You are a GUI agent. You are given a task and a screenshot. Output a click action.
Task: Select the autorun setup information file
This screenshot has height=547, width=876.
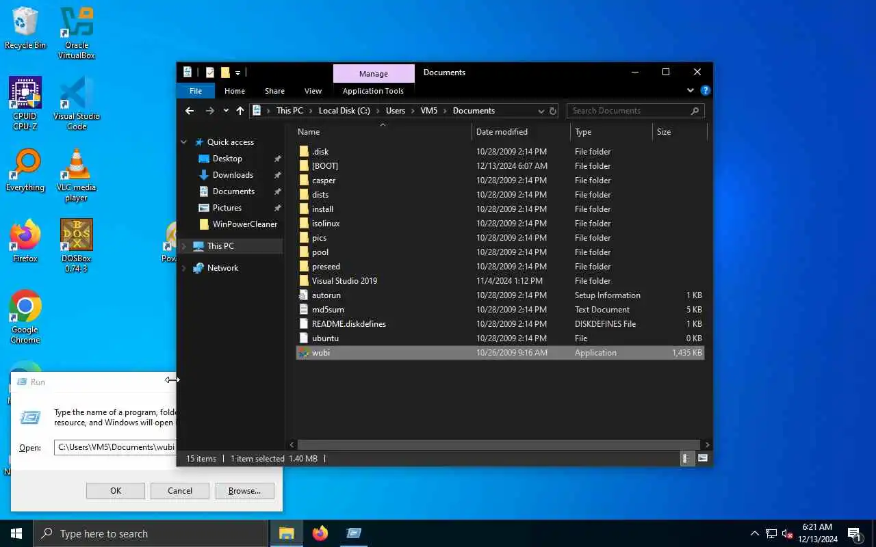(500, 295)
